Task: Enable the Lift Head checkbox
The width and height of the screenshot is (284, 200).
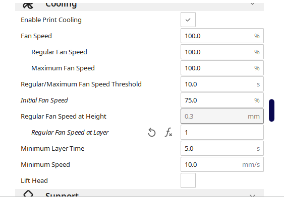Action: click(x=188, y=180)
